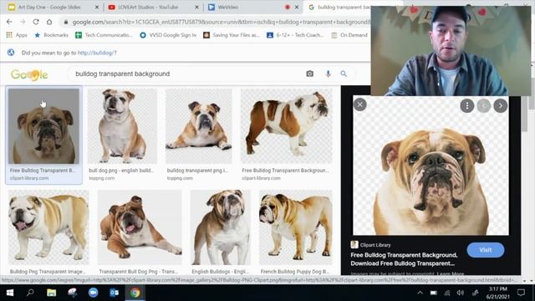Open File Explorer from the taskbar
535x301 pixels.
click(x=52, y=293)
